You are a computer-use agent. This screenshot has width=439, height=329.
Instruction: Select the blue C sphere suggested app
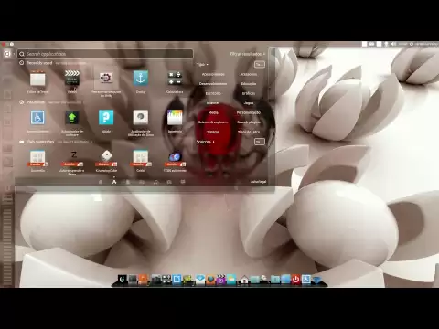coord(175,157)
